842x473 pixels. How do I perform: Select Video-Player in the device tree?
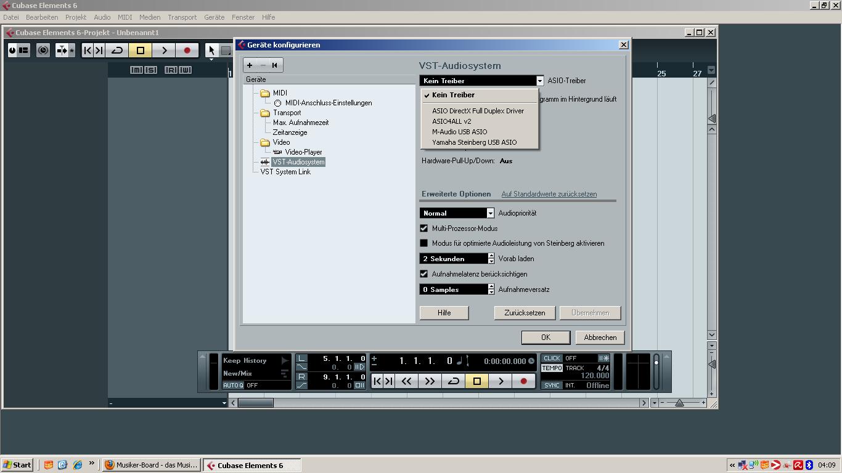pyautogui.click(x=303, y=152)
